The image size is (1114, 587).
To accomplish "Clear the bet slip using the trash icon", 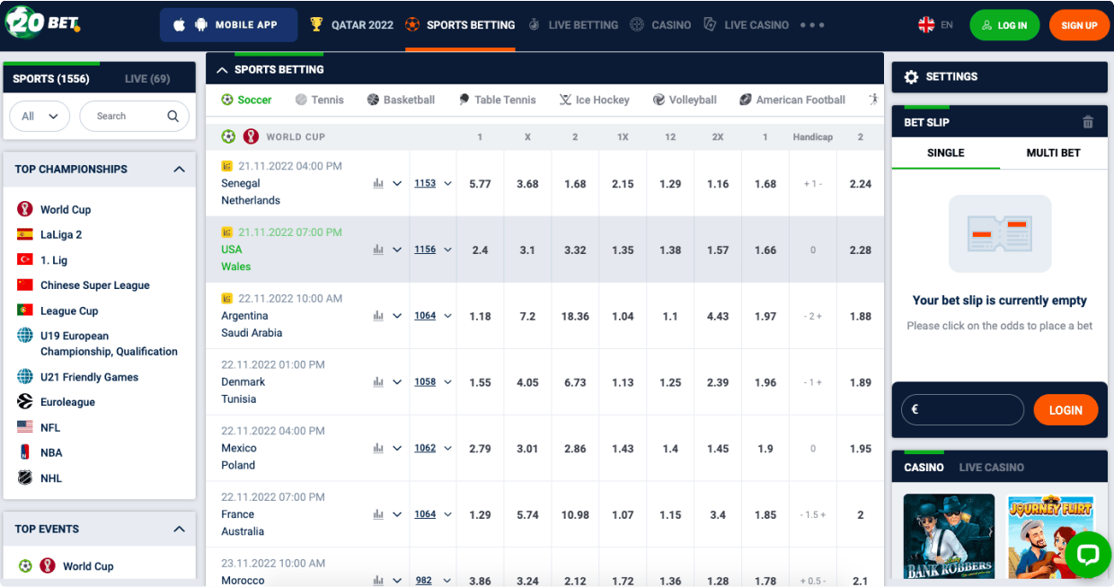I will coord(1087,121).
